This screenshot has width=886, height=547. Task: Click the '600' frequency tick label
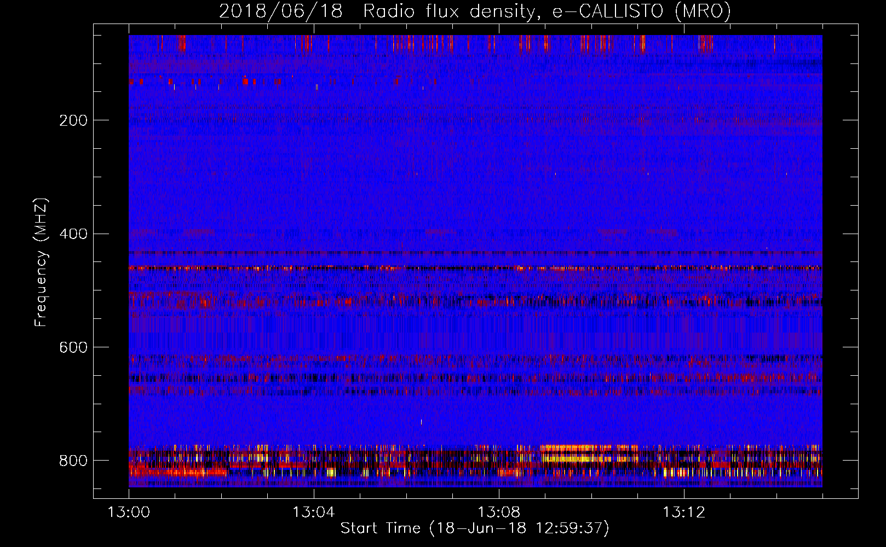73,347
